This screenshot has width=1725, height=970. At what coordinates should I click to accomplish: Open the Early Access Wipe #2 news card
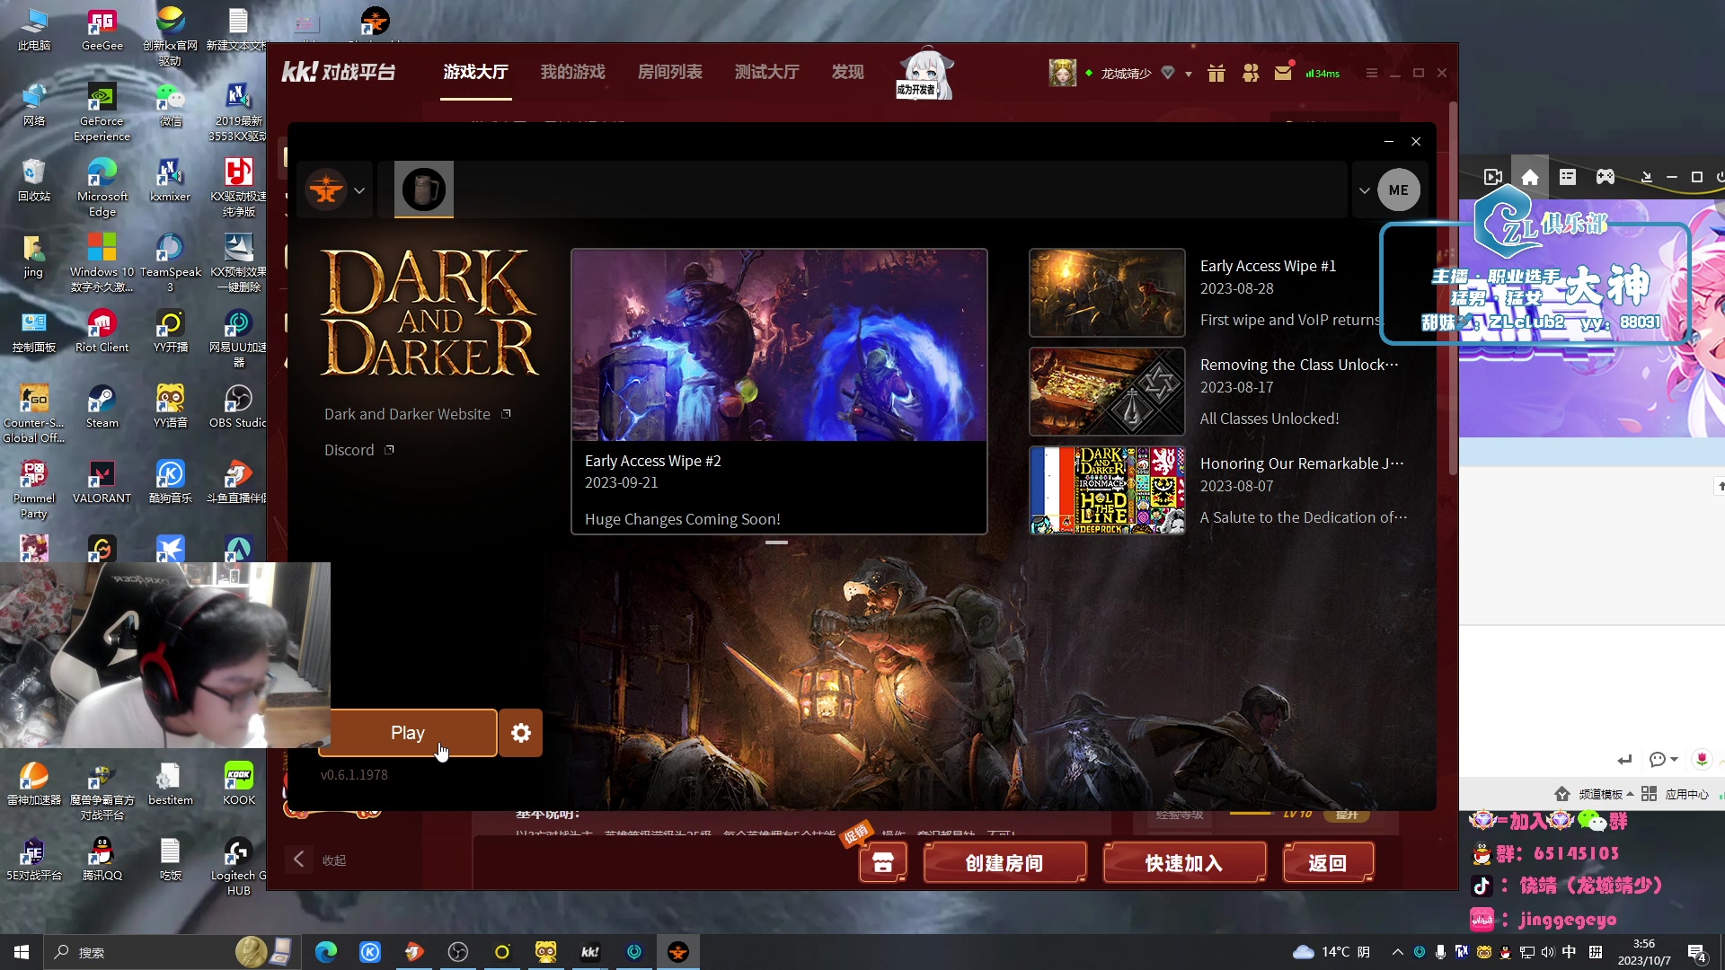click(x=779, y=392)
